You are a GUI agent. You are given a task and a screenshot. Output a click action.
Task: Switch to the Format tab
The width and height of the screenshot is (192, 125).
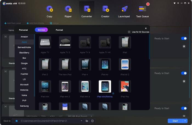(59, 30)
